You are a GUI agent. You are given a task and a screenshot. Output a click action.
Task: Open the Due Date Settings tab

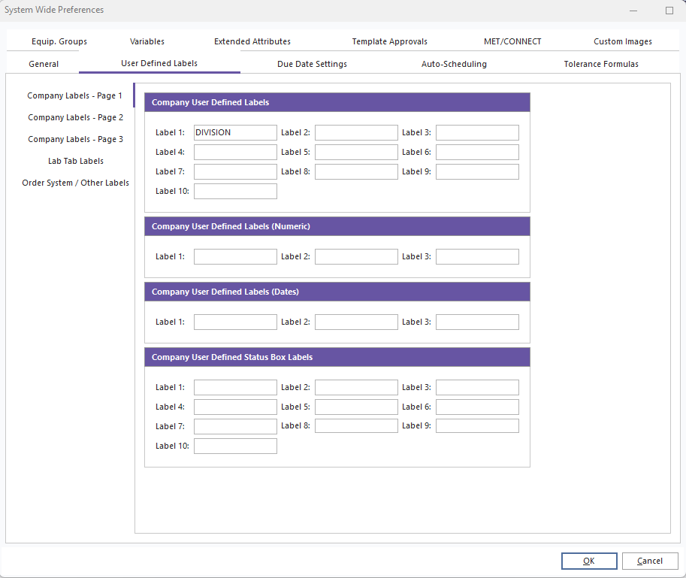pyautogui.click(x=312, y=64)
